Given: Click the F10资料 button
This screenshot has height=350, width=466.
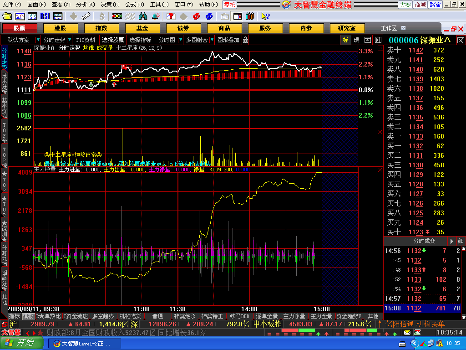Looking at the screenshot, I should tap(86, 40).
